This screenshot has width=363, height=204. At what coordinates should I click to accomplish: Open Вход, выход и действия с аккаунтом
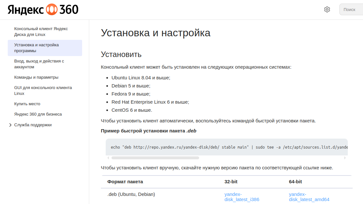[39, 64]
